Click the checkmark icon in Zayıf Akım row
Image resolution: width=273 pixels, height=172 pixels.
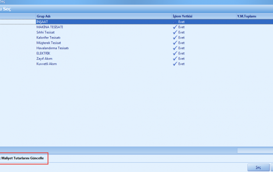click(x=175, y=59)
